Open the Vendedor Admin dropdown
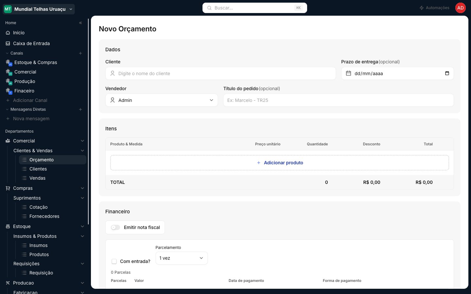 coord(162,100)
